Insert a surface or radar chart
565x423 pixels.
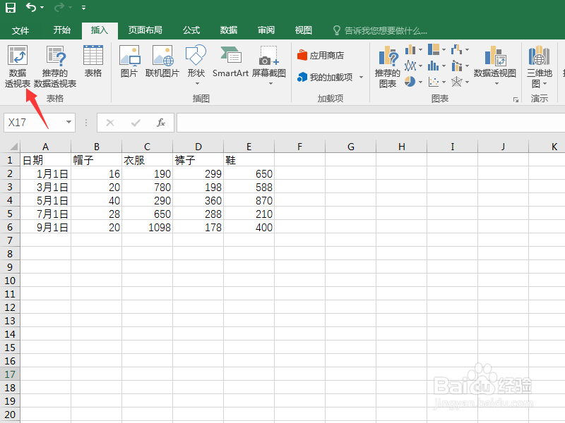(460, 82)
